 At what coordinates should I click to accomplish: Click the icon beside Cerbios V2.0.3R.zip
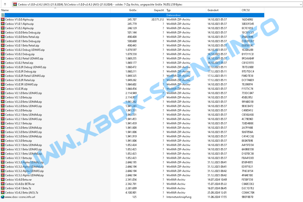tap(3, 89)
